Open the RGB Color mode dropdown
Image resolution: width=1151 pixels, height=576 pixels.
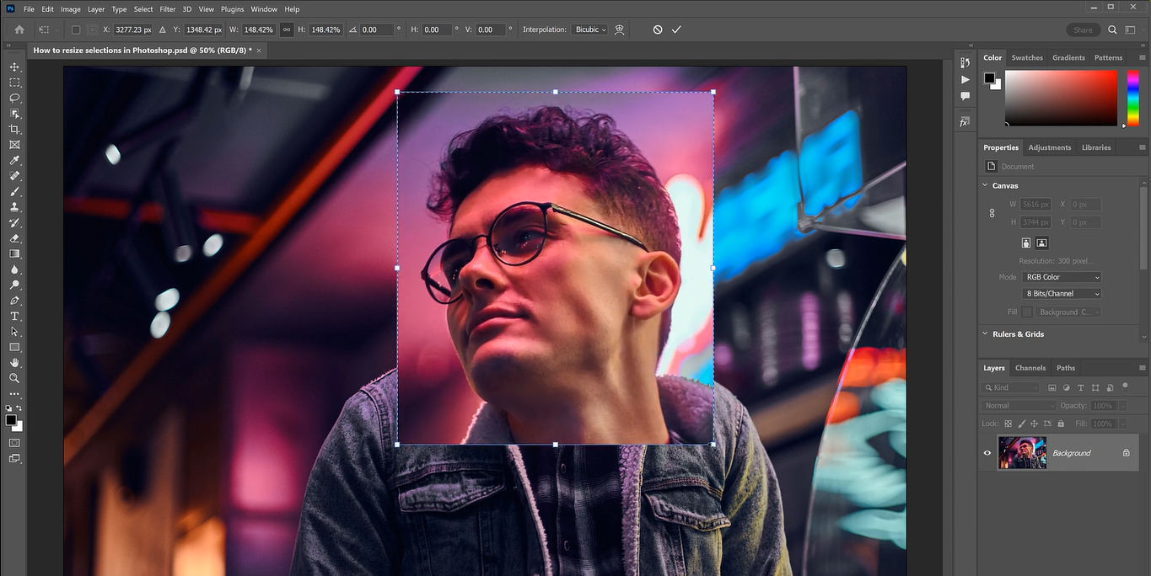click(x=1062, y=277)
